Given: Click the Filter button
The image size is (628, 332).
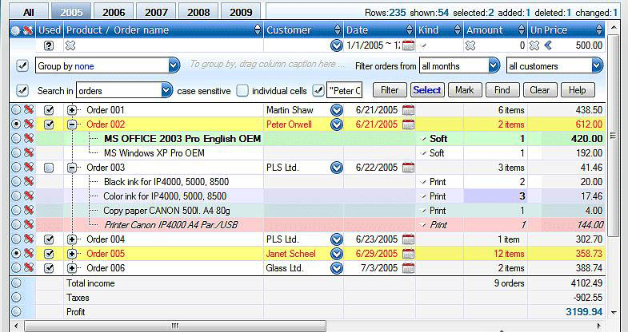Looking at the screenshot, I should tap(390, 90).
